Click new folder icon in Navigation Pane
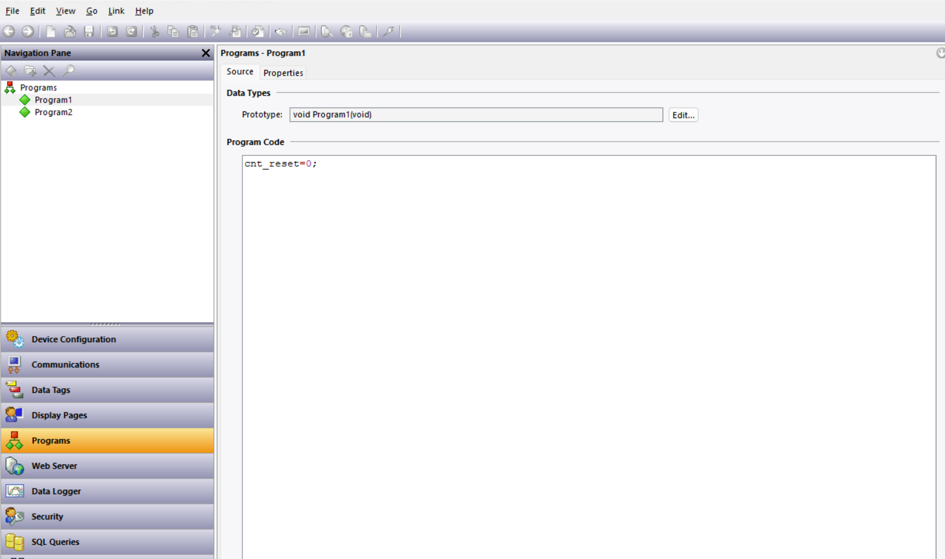Image resolution: width=945 pixels, height=559 pixels. pyautogui.click(x=30, y=71)
